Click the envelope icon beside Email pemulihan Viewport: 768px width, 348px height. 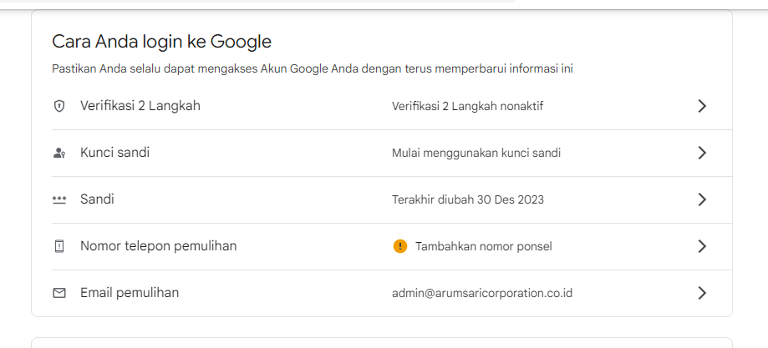pos(58,293)
